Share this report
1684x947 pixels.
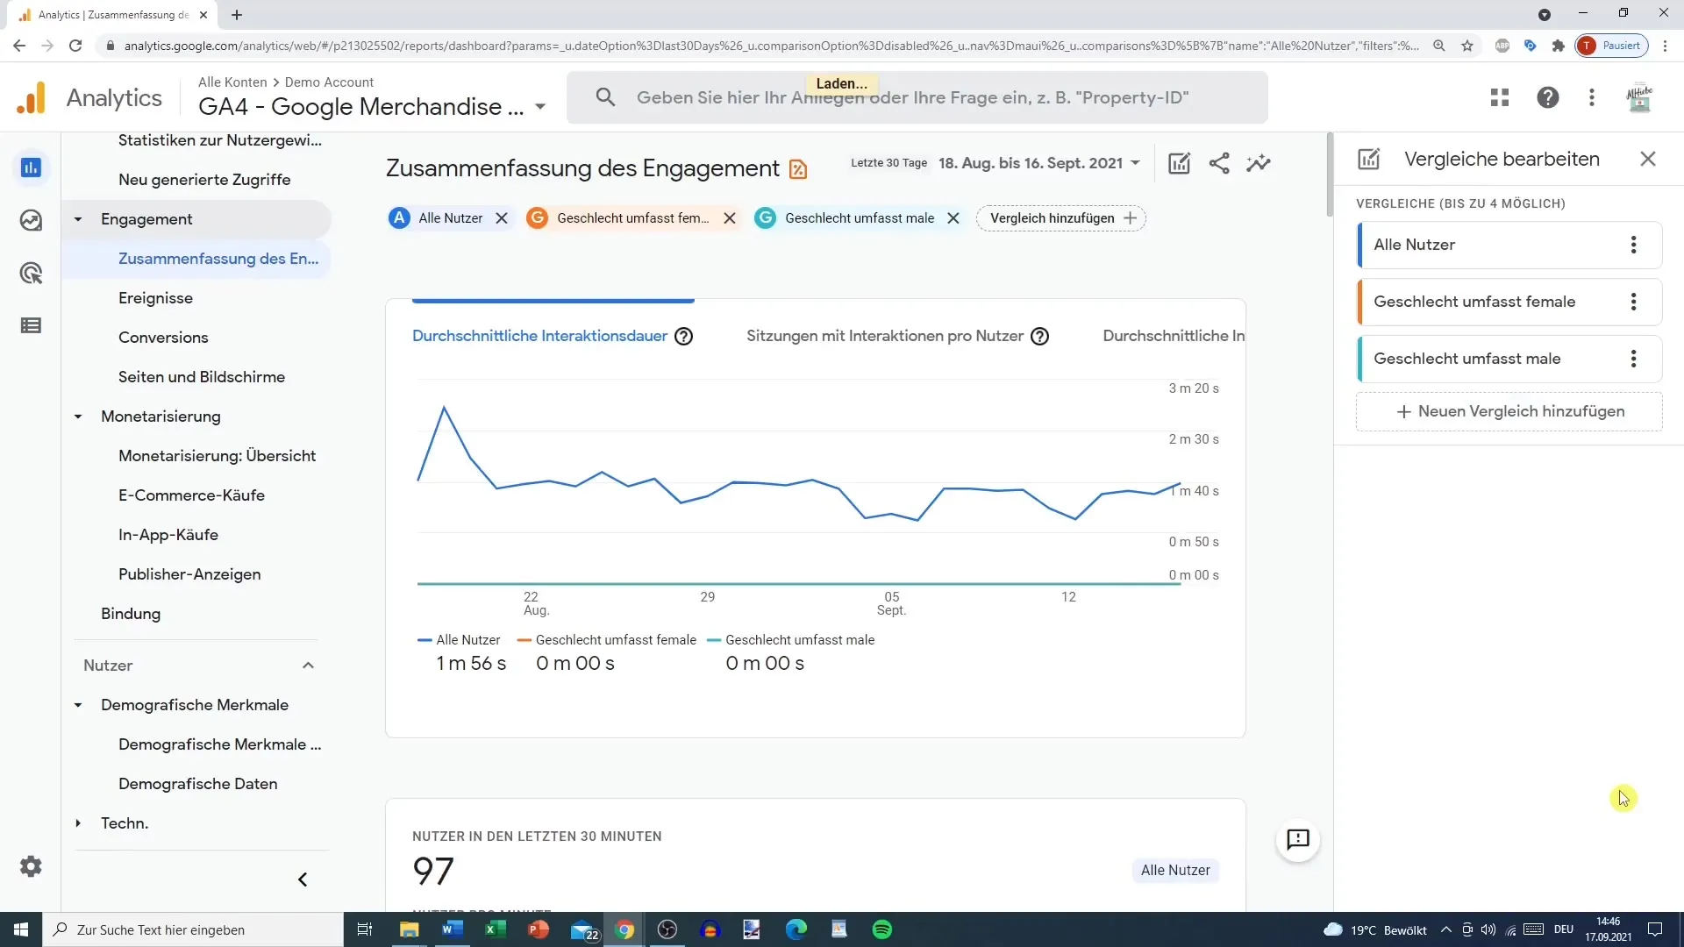(1219, 163)
